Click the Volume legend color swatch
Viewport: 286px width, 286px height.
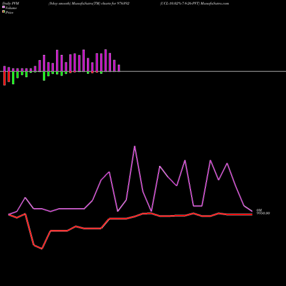click(3, 7)
